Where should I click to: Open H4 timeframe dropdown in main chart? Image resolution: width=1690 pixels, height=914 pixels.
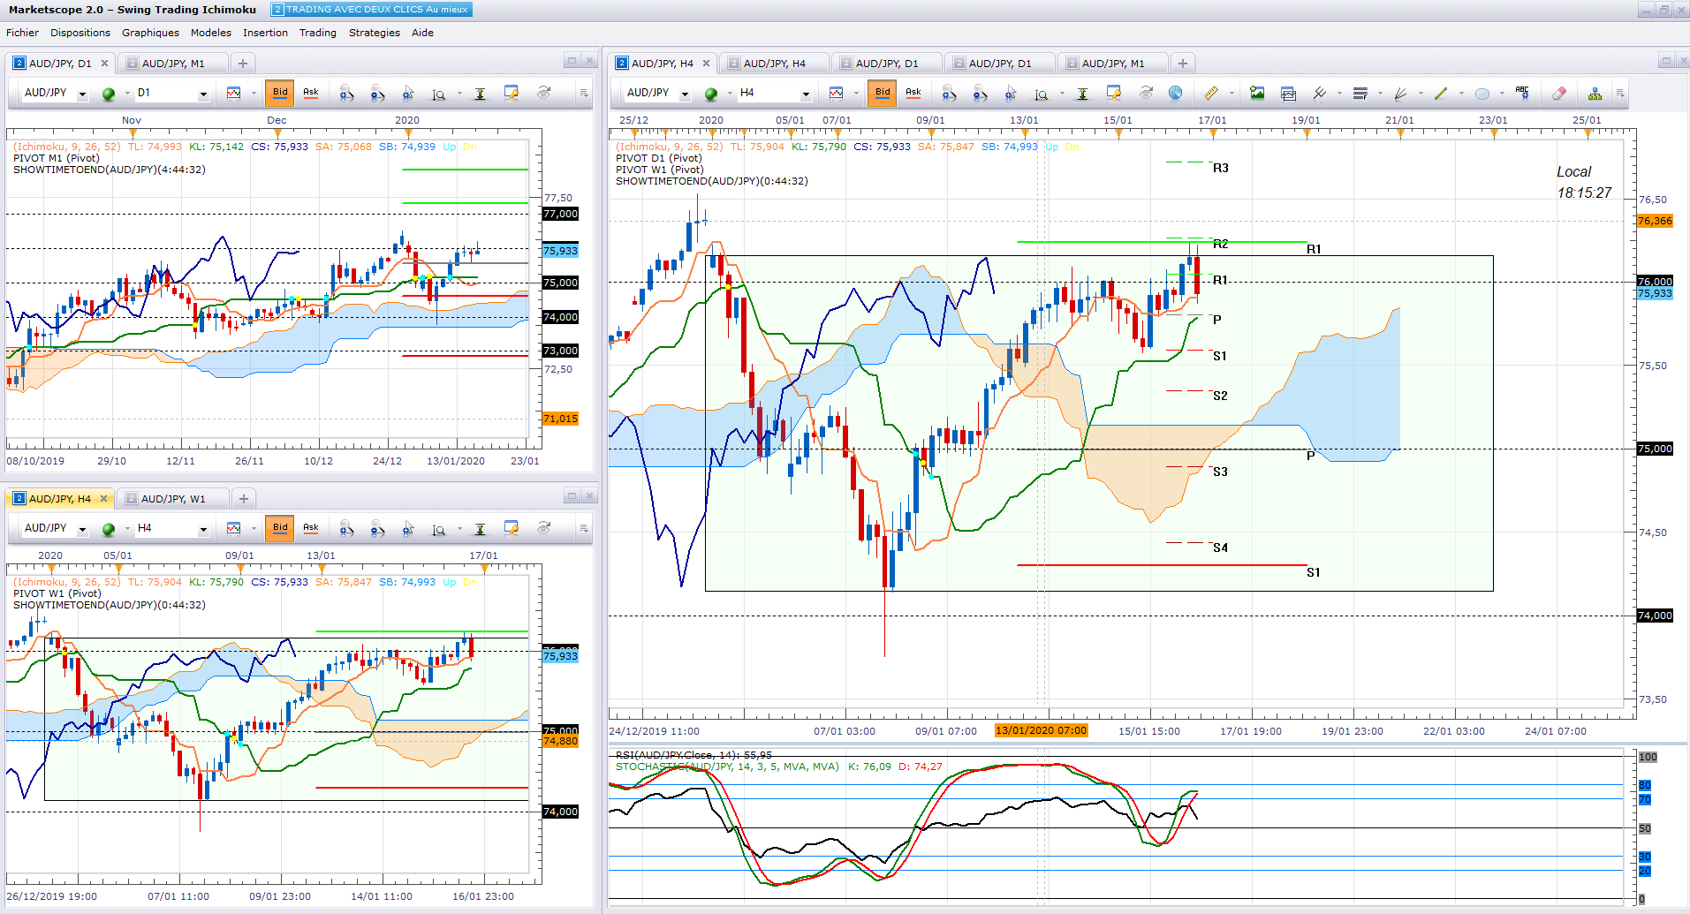[806, 94]
